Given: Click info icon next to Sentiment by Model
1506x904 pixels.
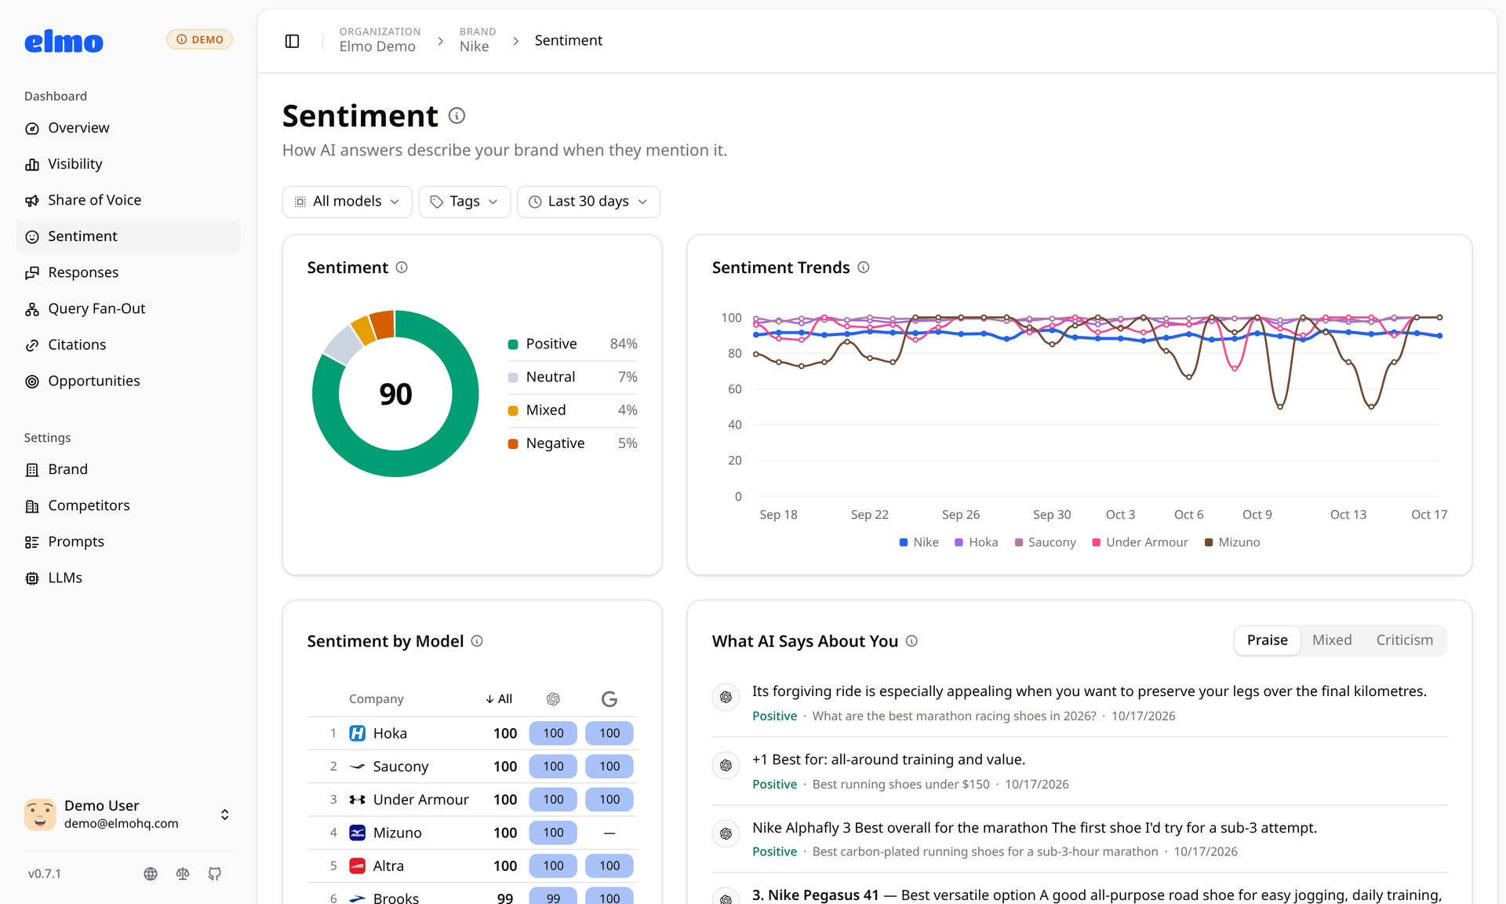Looking at the screenshot, I should pos(477,641).
